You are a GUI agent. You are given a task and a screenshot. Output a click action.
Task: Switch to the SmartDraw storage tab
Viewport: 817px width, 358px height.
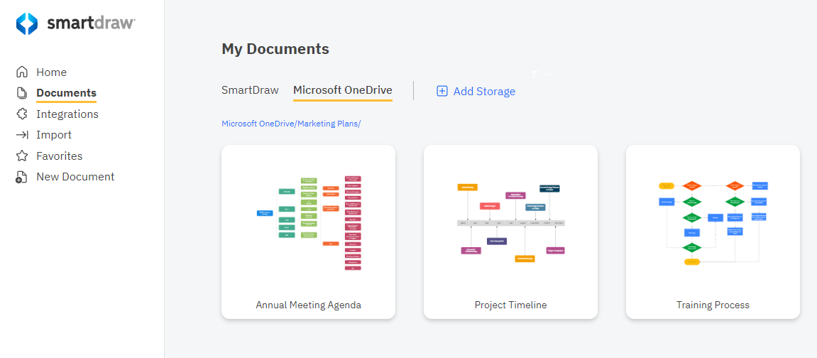[x=250, y=90]
